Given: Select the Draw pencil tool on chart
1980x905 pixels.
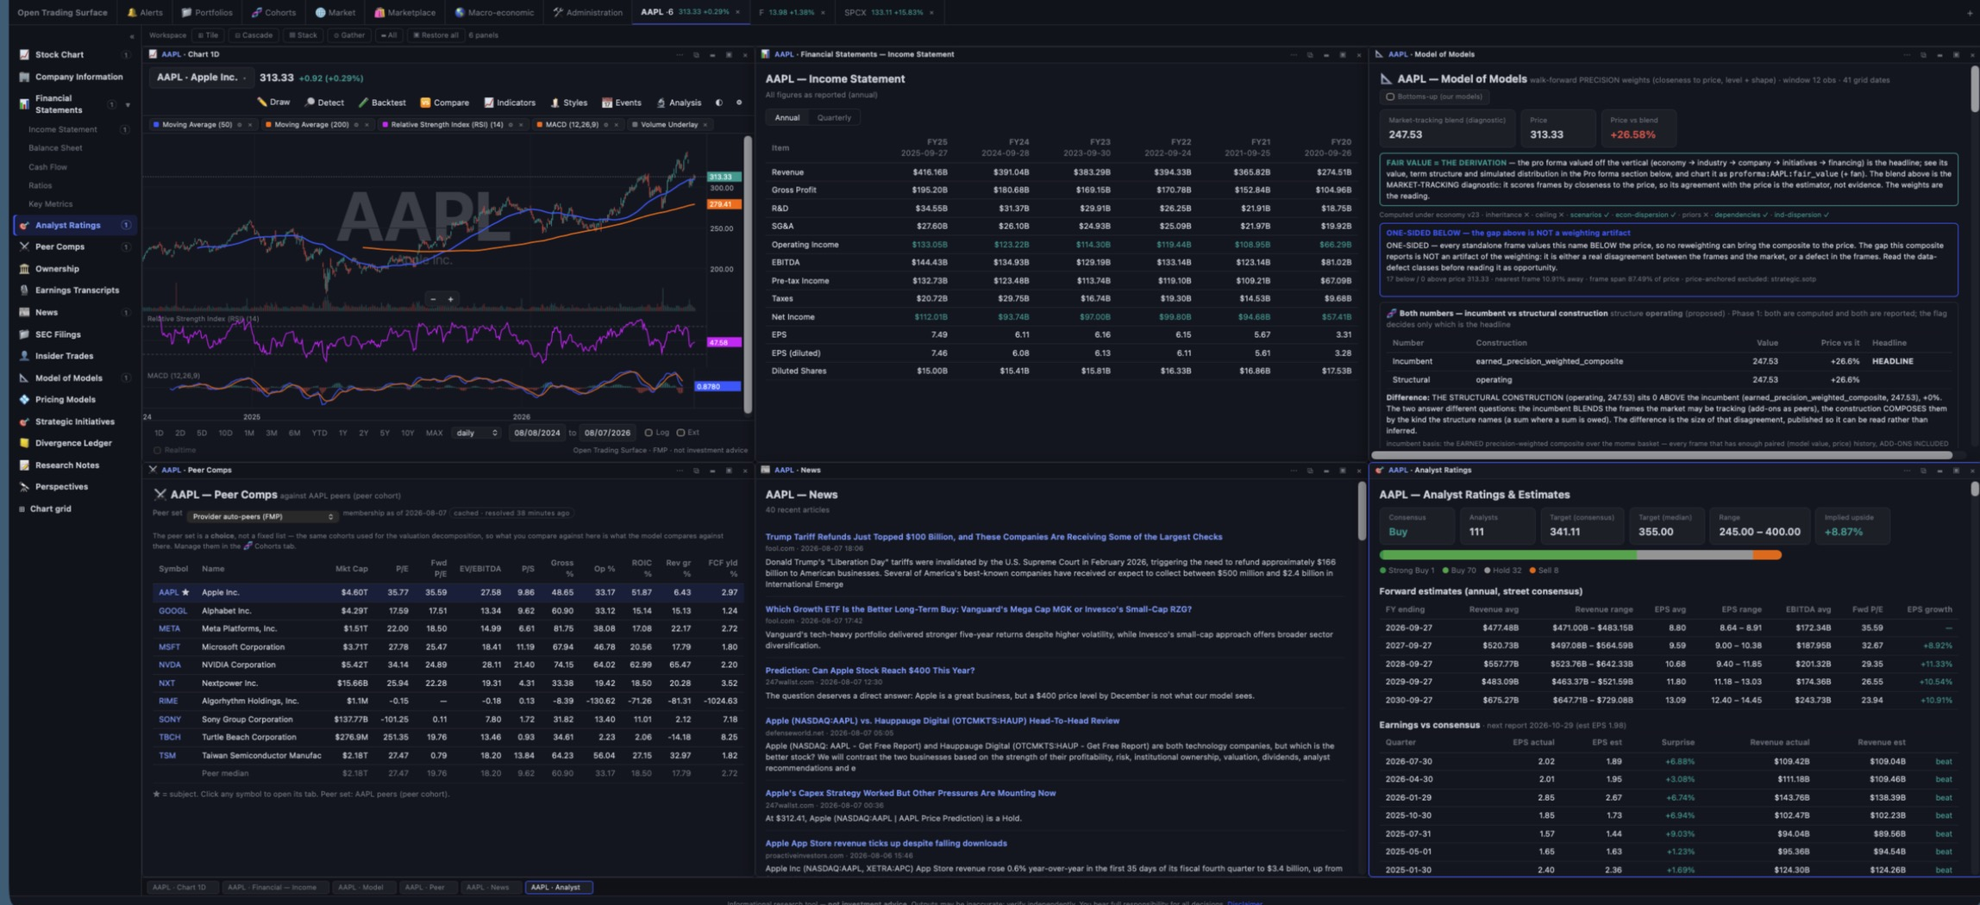Looking at the screenshot, I should coord(273,103).
